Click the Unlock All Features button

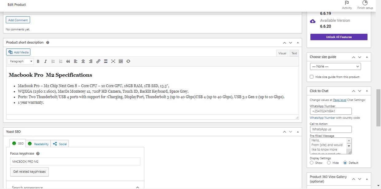point(339,37)
